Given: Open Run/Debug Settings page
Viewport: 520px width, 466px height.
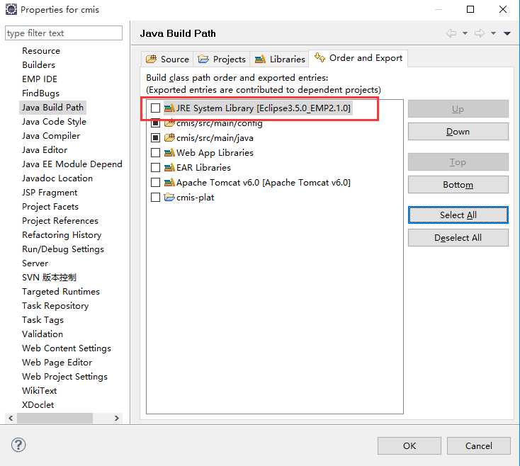Looking at the screenshot, I should [63, 249].
